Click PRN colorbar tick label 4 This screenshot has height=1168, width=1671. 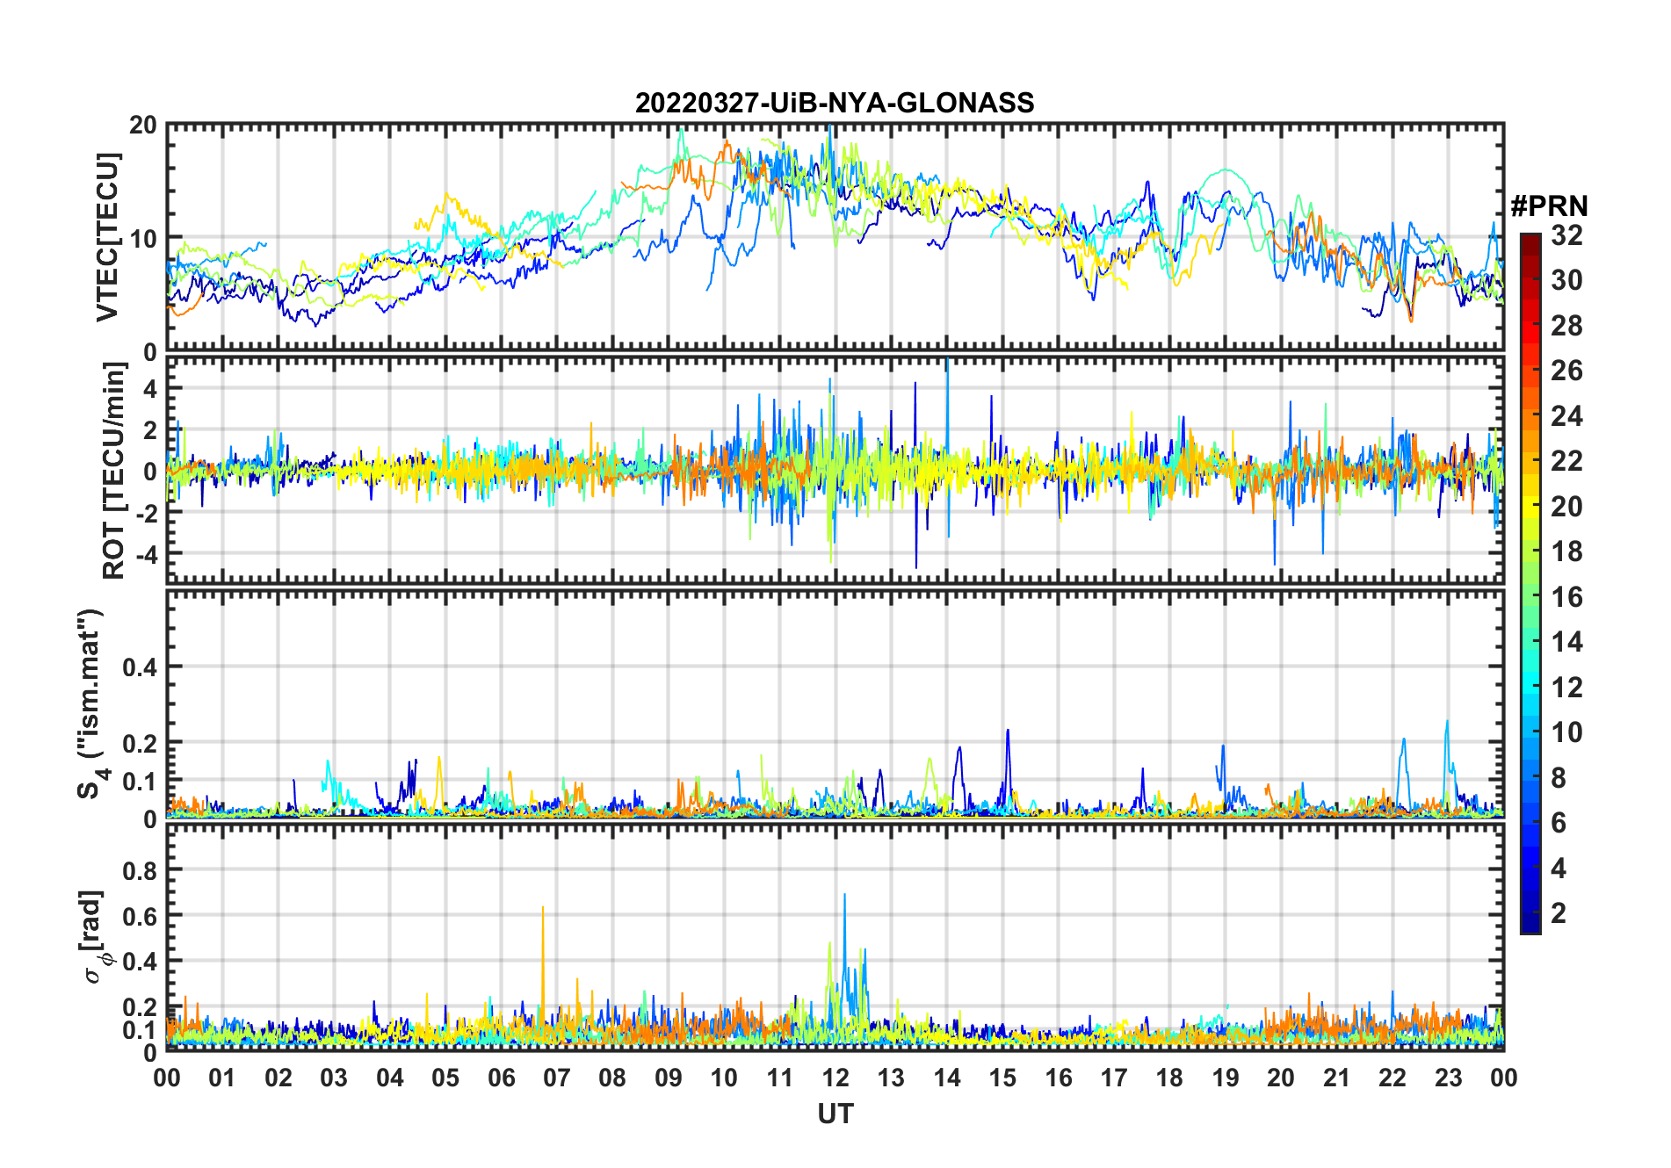click(1559, 869)
